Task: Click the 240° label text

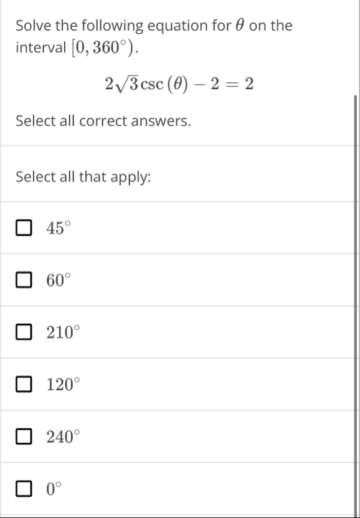Action: pyautogui.click(x=61, y=437)
